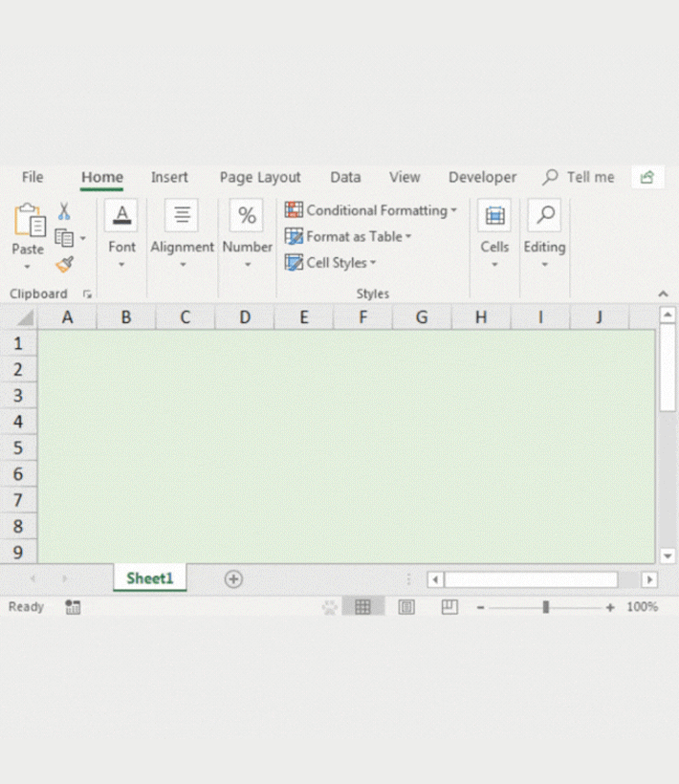Viewport: 679px width, 784px height.
Task: Expand the Copy dropdown arrow
Action: 83,238
